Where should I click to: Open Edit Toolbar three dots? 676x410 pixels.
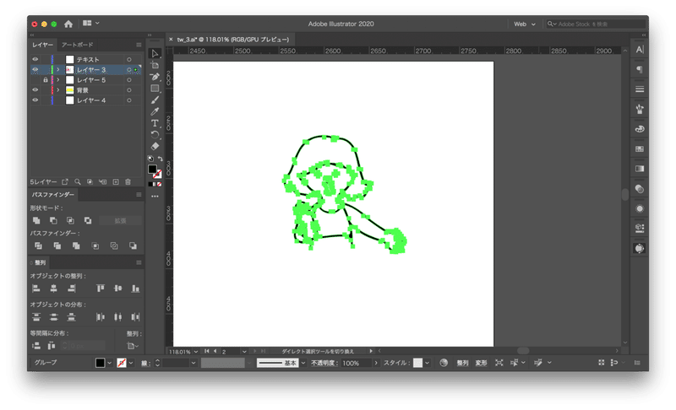click(x=155, y=197)
